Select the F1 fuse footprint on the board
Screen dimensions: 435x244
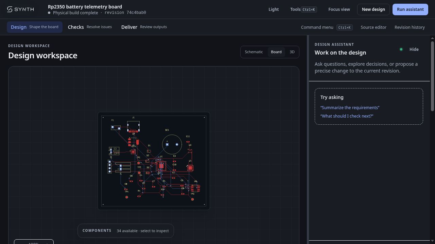(116, 127)
